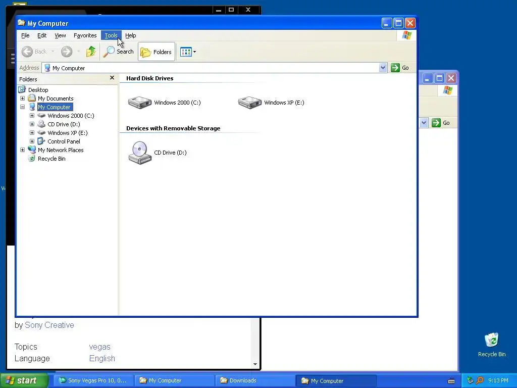Switch to Sony Vegas Pro 10 taskbar button
Viewport: 517px width, 388px height.
point(93,380)
